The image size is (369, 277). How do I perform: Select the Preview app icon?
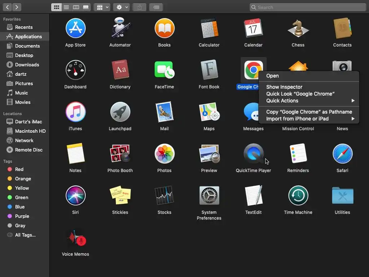[209, 154]
